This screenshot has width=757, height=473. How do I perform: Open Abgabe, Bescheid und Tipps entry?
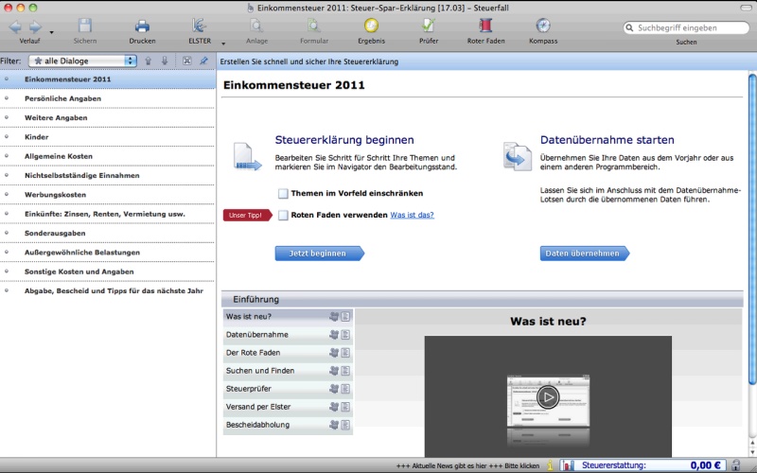point(108,291)
